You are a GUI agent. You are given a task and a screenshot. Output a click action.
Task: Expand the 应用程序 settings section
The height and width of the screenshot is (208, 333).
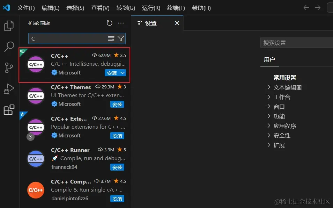pos(269,126)
